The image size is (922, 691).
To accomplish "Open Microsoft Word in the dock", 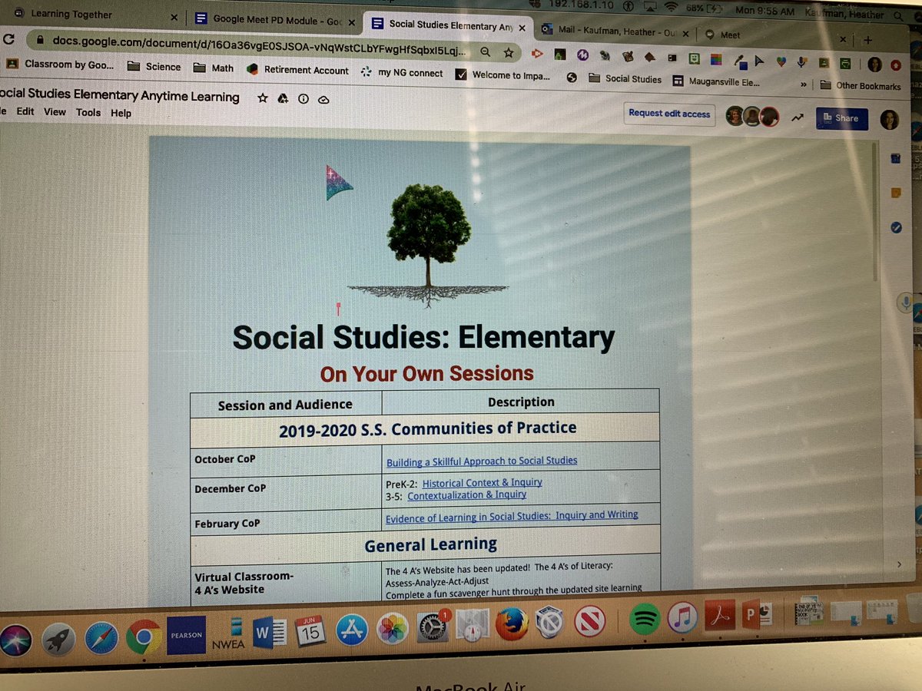I will 270,634.
